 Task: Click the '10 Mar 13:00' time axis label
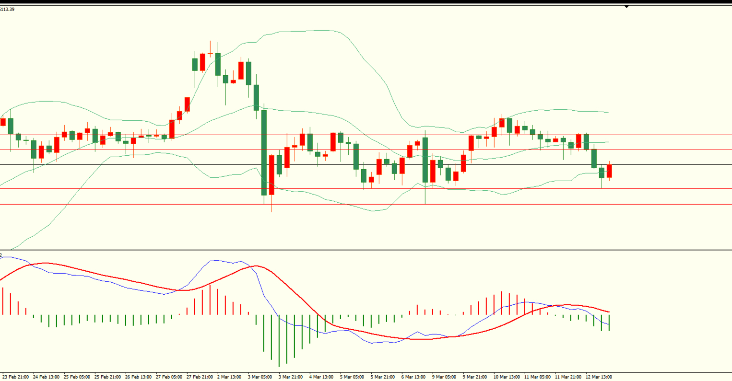[x=507, y=377]
